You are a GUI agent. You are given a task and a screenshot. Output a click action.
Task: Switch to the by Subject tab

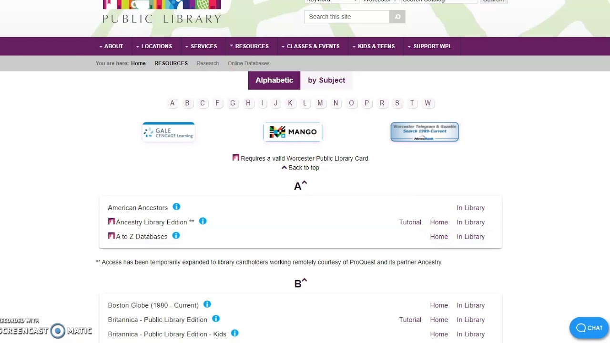[326, 80]
